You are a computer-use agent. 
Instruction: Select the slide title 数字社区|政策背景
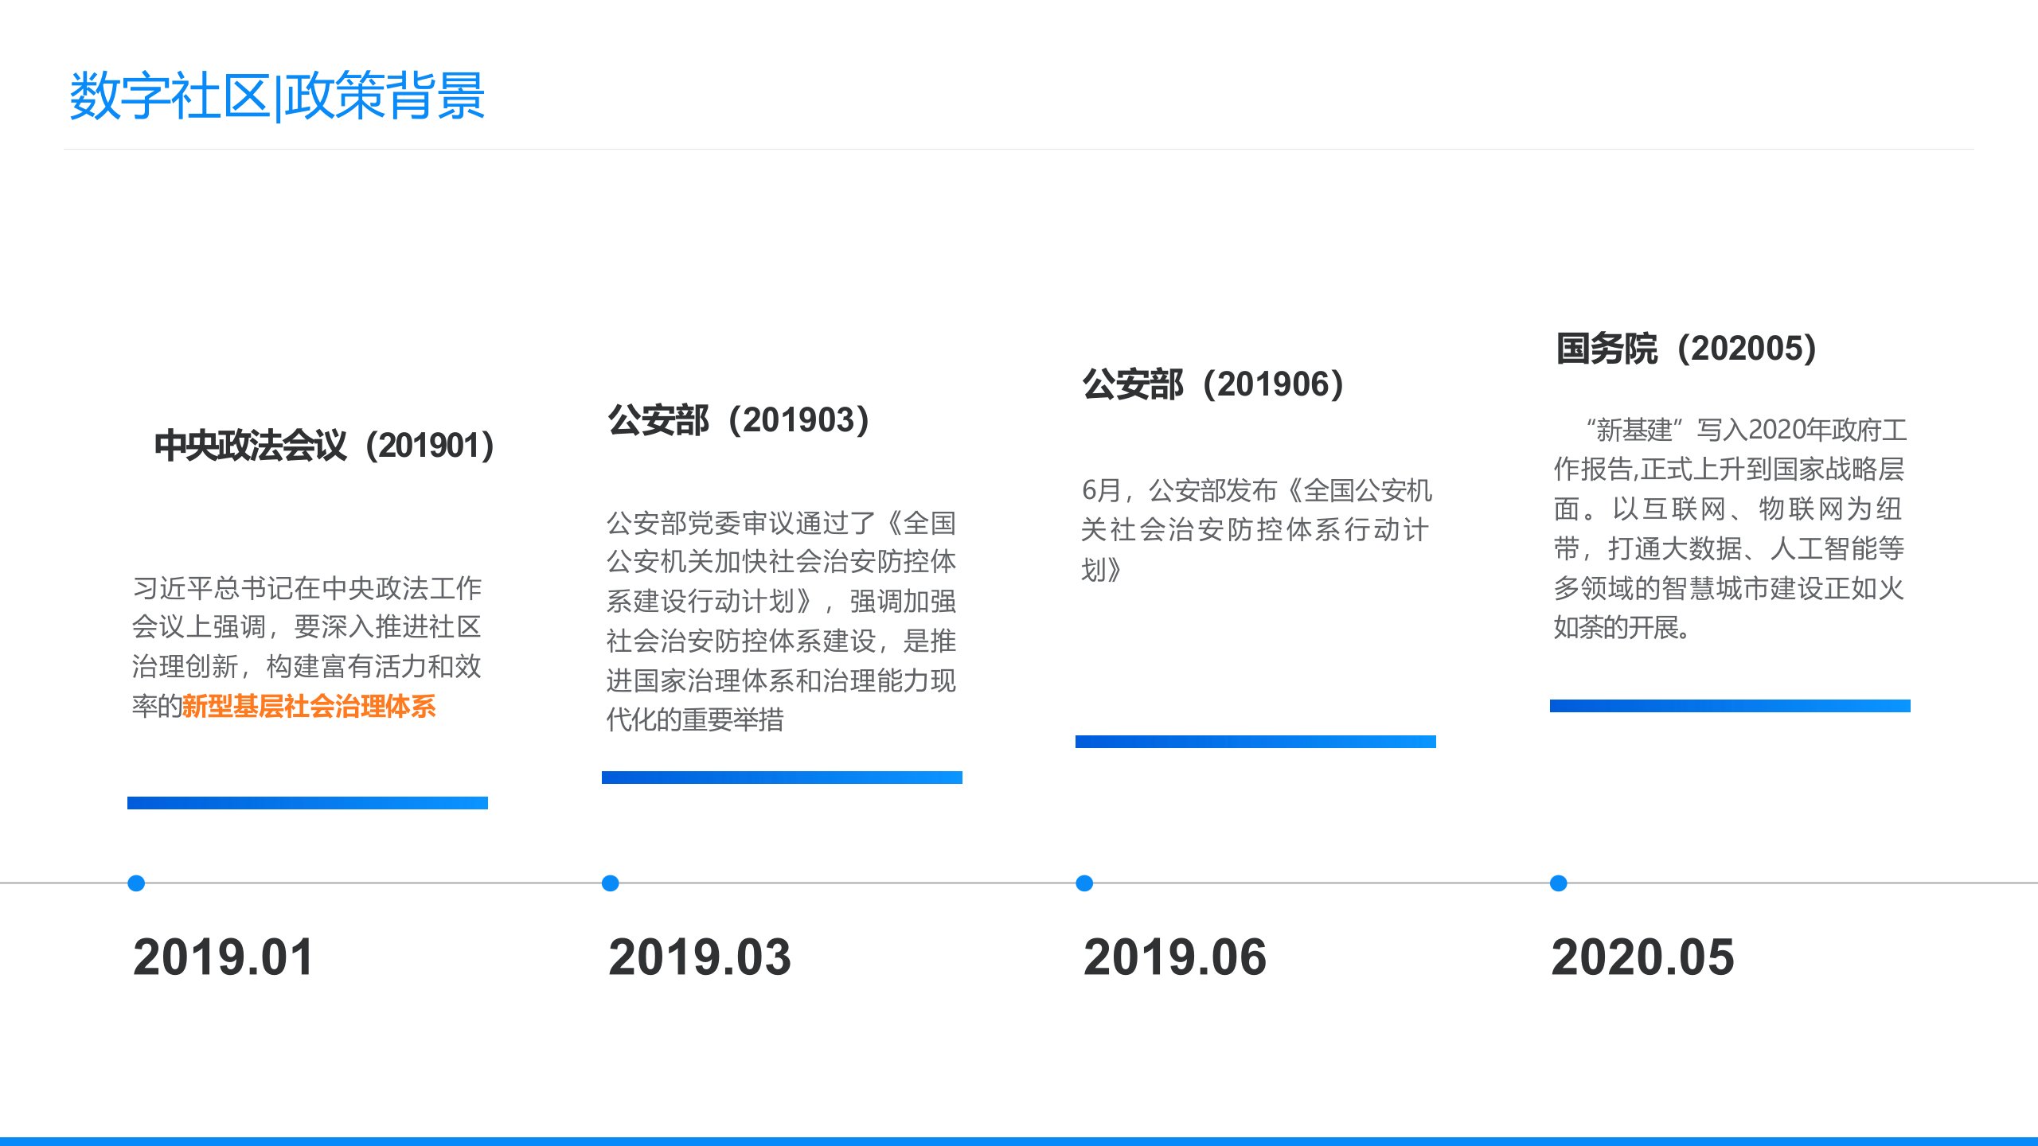(x=277, y=96)
